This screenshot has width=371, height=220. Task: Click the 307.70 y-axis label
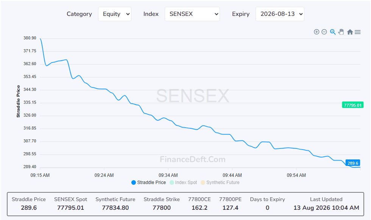[30, 141]
